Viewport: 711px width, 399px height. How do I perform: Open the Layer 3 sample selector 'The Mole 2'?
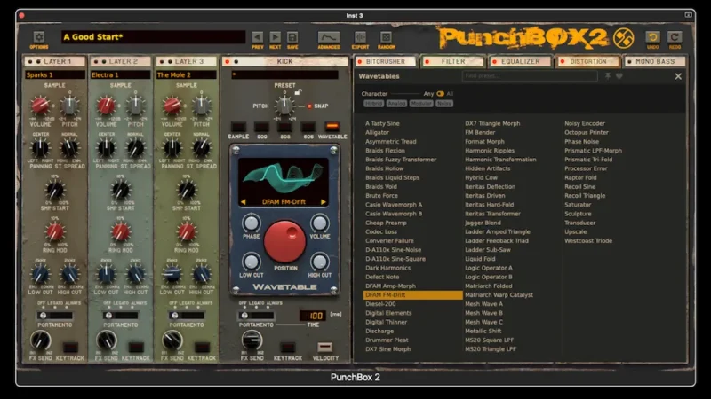[x=186, y=75]
